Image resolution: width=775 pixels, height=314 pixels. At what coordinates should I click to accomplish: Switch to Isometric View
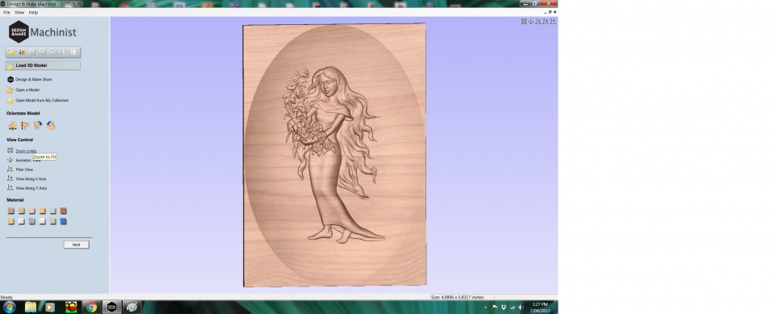(x=27, y=160)
